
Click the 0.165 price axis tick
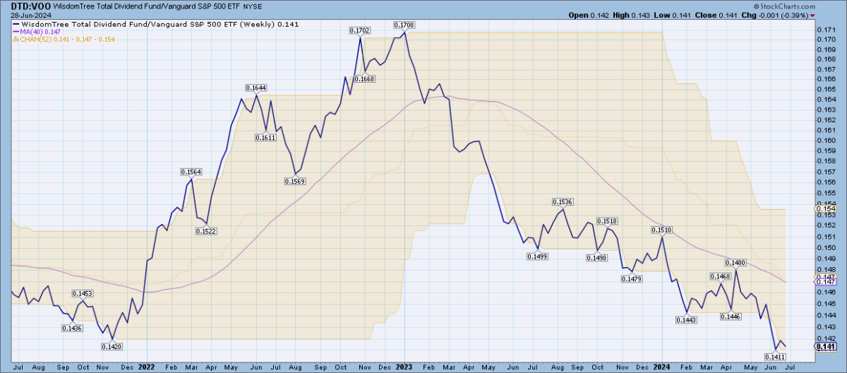point(826,90)
